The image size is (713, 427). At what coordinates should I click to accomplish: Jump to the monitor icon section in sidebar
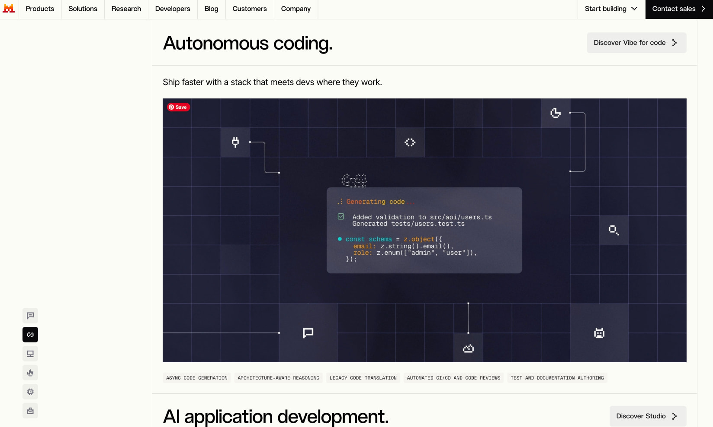coord(30,354)
